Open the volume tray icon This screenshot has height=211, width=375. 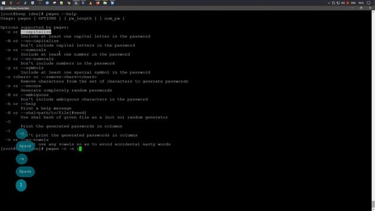coord(343,3)
